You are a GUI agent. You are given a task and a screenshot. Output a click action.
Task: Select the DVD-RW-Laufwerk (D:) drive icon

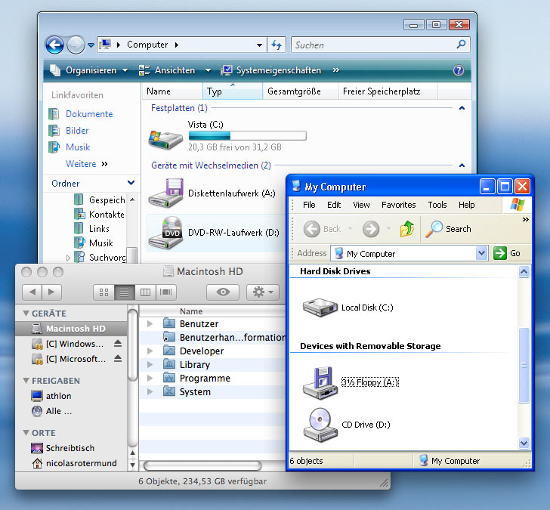click(x=165, y=233)
